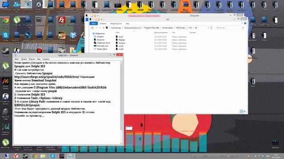284x159 pixels.
Task: Select the Skype desktop shortcut
Action: (x=6, y=35)
